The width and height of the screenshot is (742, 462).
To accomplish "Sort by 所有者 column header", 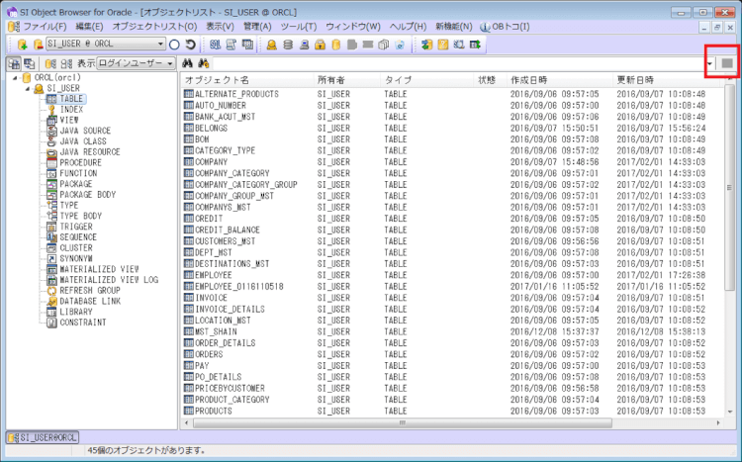I will point(346,80).
